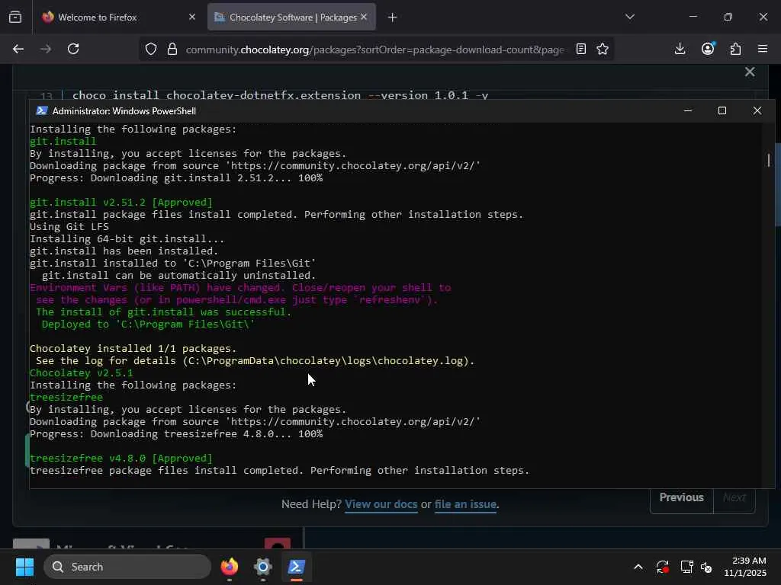781x585 pixels.
Task: Click the PowerShell window icon
Action: (42, 110)
